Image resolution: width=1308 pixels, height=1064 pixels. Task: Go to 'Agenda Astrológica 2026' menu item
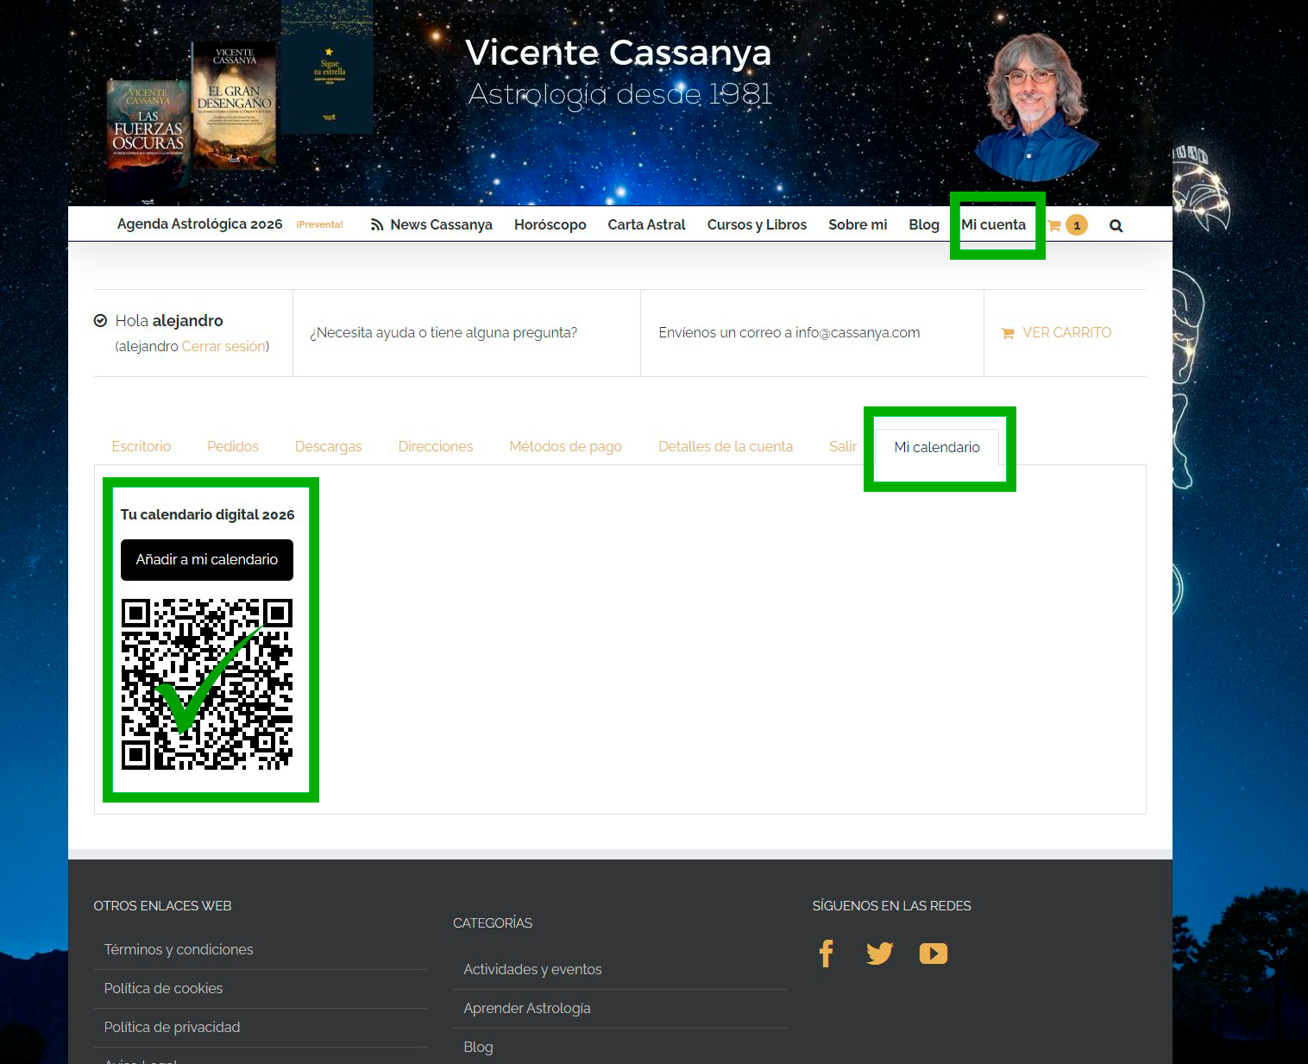(x=199, y=224)
